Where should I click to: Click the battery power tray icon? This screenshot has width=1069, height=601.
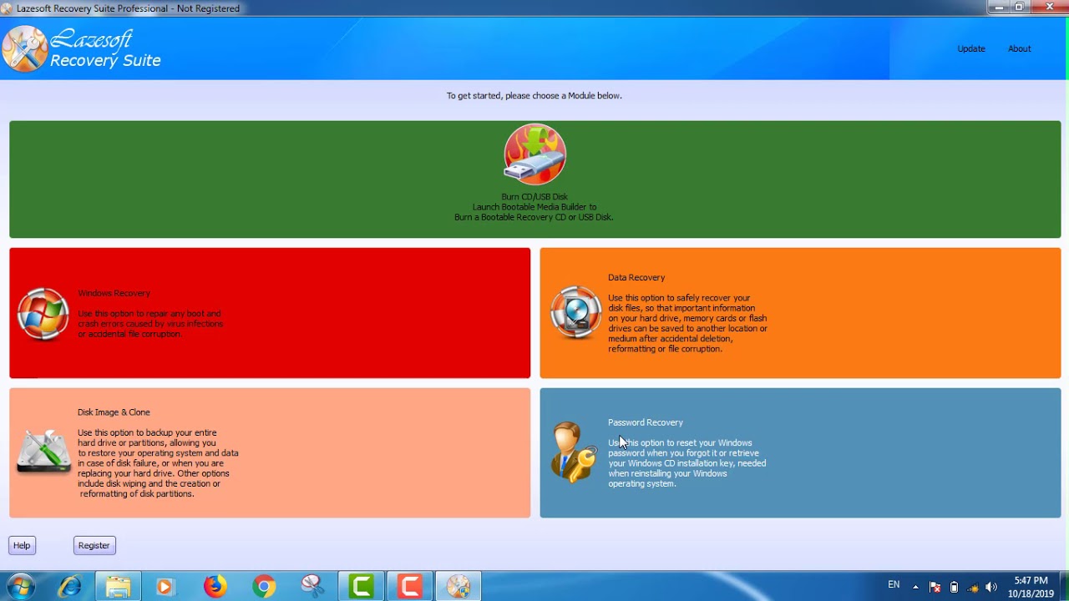click(x=954, y=587)
